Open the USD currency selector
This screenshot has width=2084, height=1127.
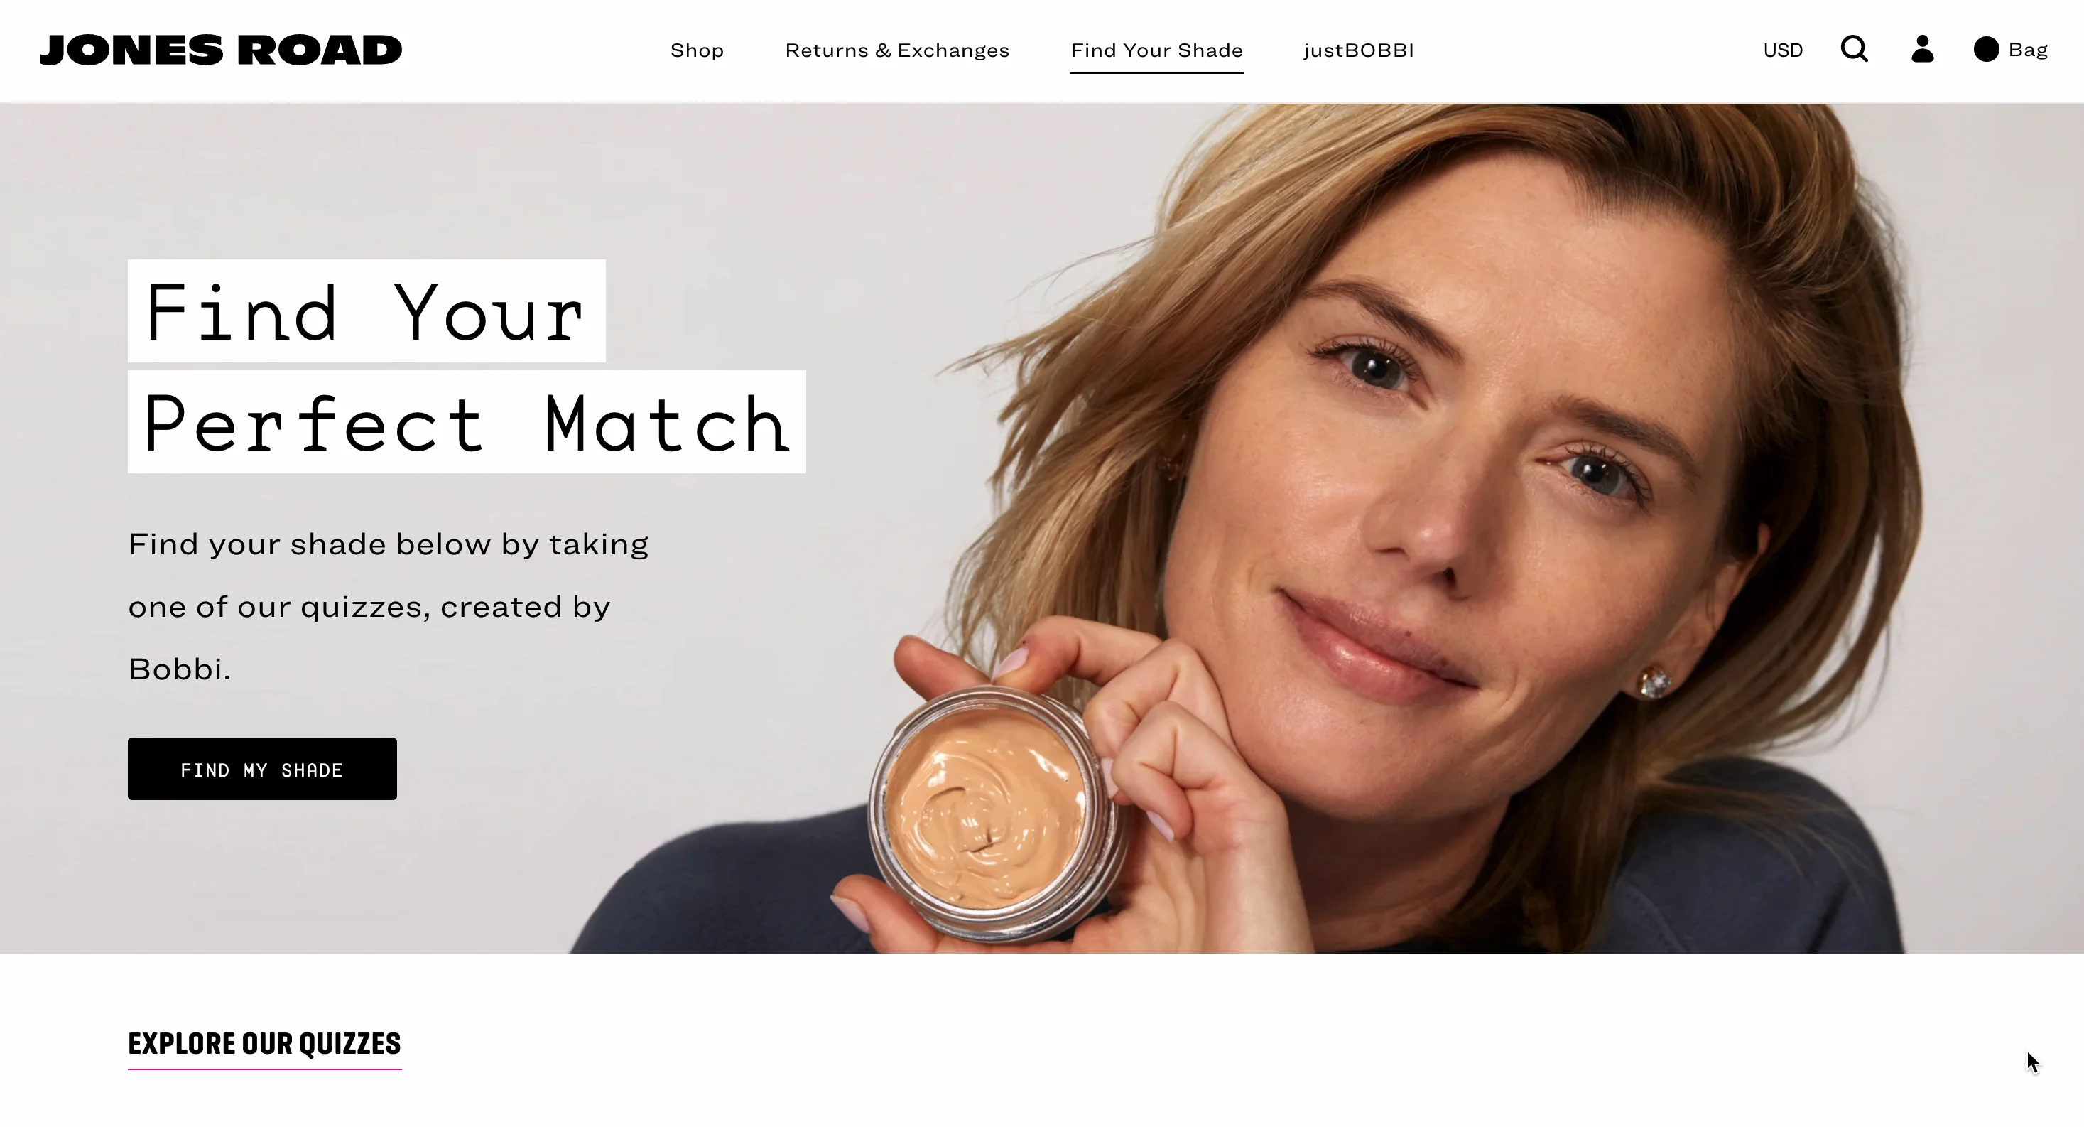click(1783, 50)
